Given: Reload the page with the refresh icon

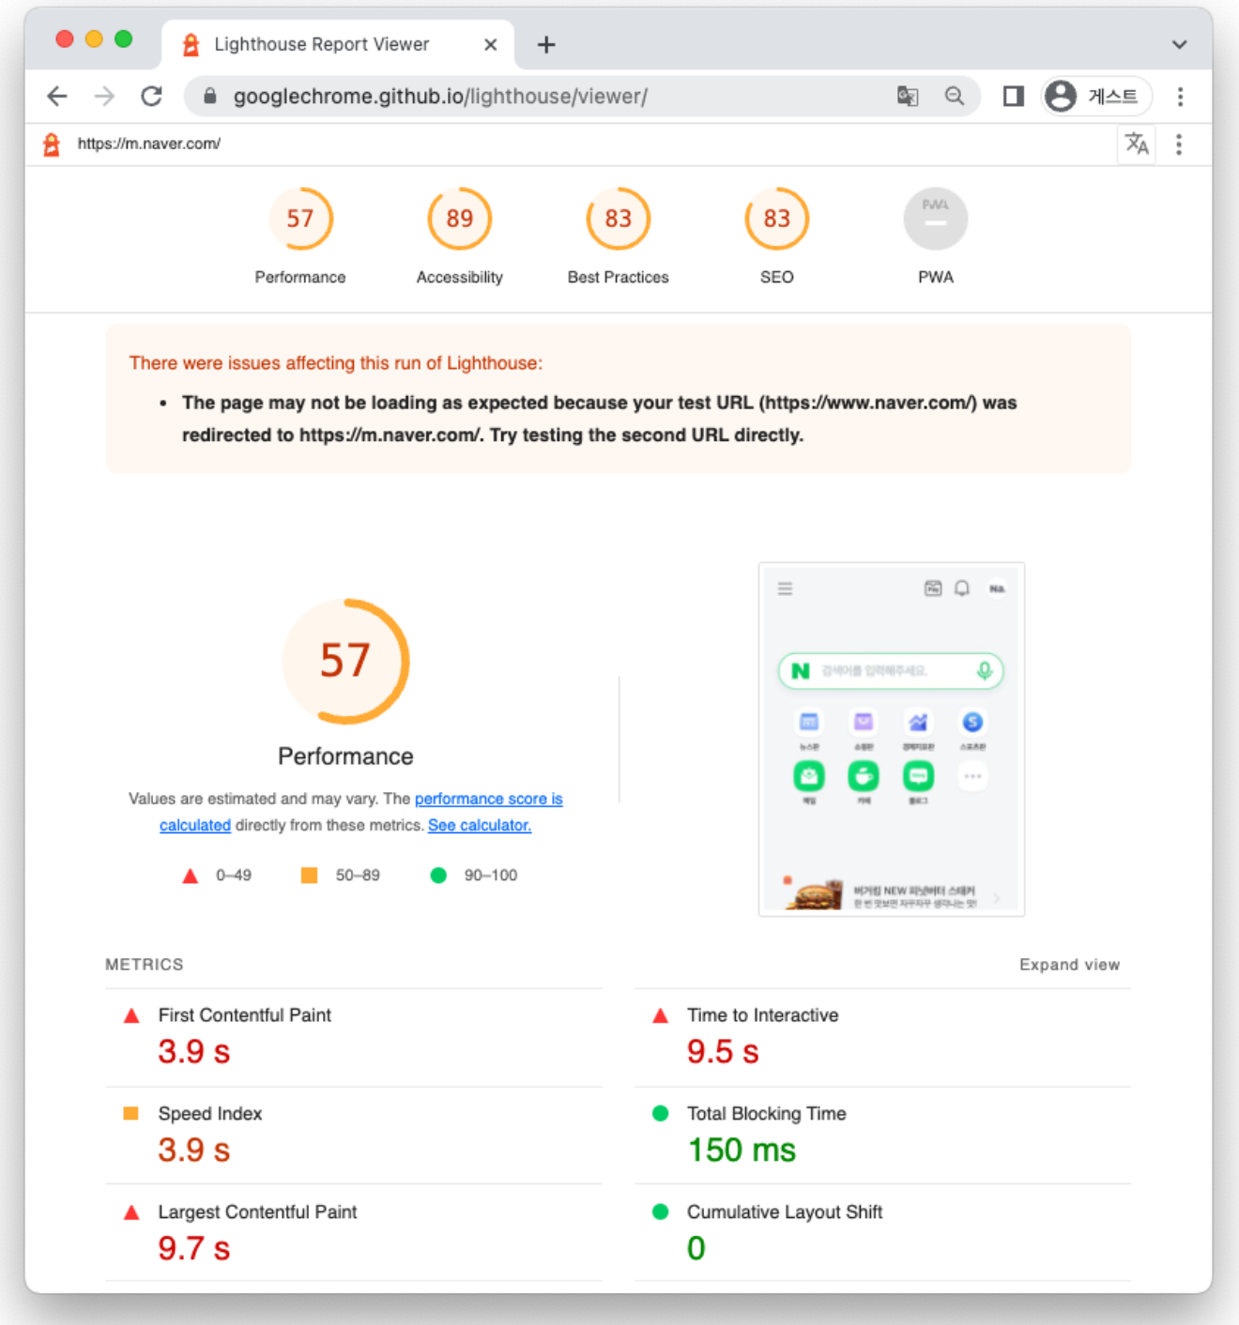Looking at the screenshot, I should click(151, 96).
